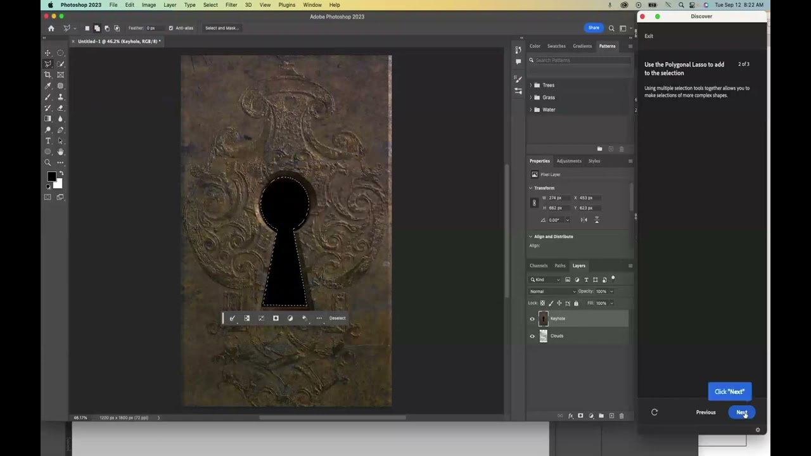Image resolution: width=811 pixels, height=456 pixels.
Task: Select the Hand tool
Action: 60,152
